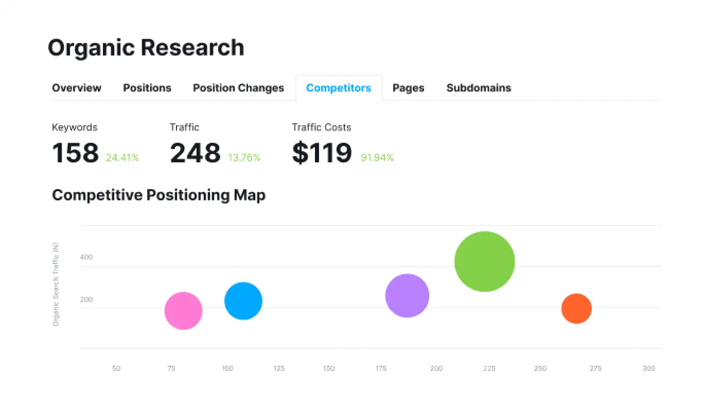Screen dimensions: 705x411
Task: Click the 13.76% traffic change percentage
Action: click(244, 158)
